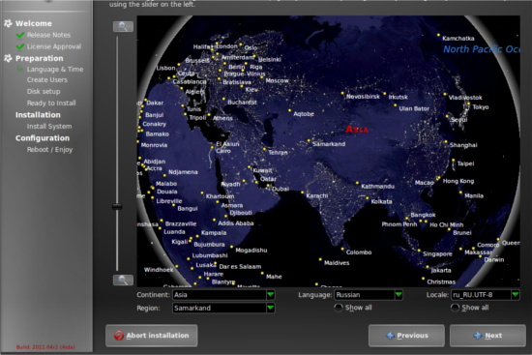Click Mogadishu label on map
The image size is (532, 355).
(x=251, y=251)
